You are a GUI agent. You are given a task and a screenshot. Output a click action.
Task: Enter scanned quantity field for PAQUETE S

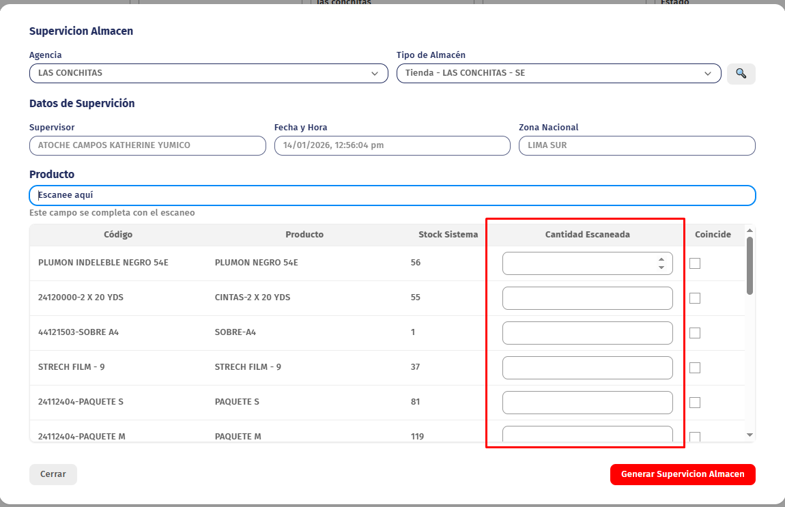tap(587, 403)
